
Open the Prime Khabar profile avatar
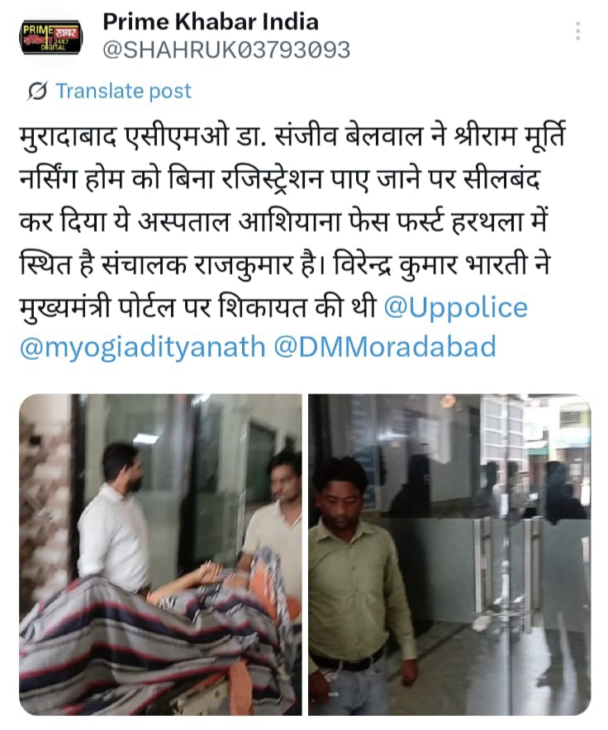click(50, 37)
